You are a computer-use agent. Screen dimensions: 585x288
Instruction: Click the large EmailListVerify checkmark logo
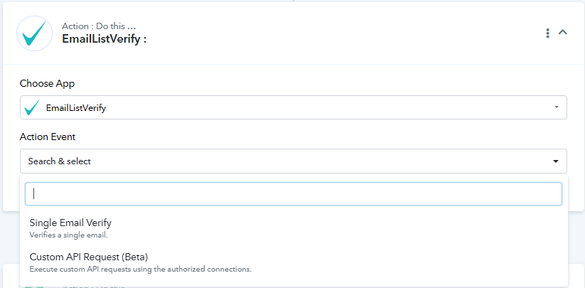(34, 33)
